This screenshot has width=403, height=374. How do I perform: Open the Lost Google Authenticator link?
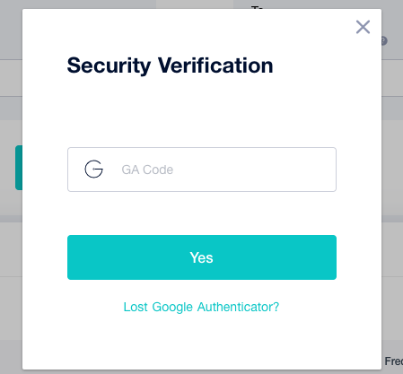click(x=201, y=307)
